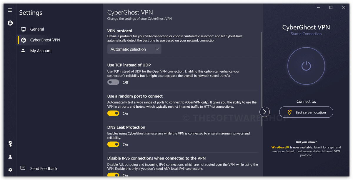The height and width of the screenshot is (180, 353).
Task: Click the power connect button
Action: pyautogui.click(x=306, y=66)
